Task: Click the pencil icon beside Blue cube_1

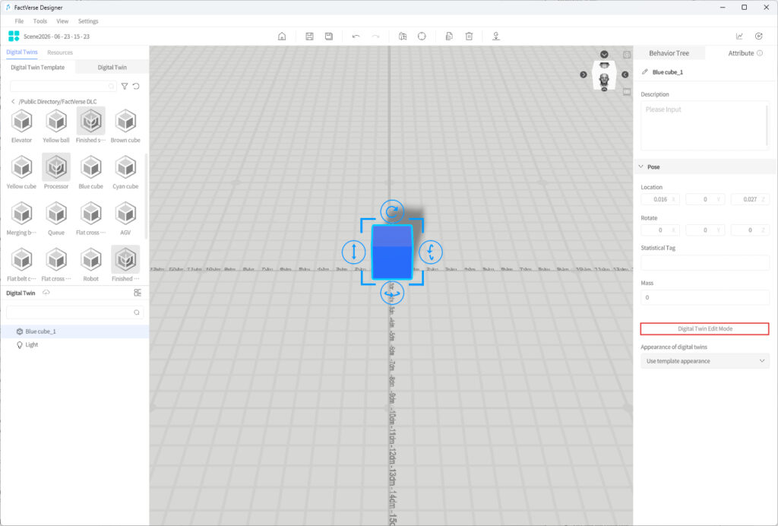Action: [644, 72]
